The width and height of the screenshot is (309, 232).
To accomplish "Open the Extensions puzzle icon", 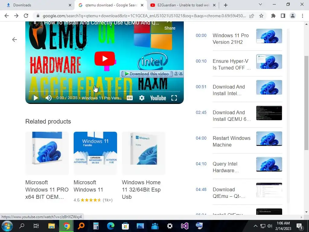I will 273,16.
